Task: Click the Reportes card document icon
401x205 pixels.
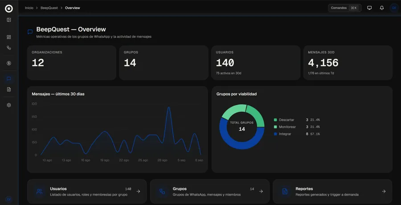Action: tap(285, 191)
